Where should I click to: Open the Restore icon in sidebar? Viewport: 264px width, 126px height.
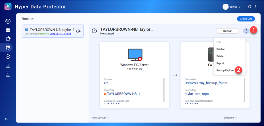point(8,57)
